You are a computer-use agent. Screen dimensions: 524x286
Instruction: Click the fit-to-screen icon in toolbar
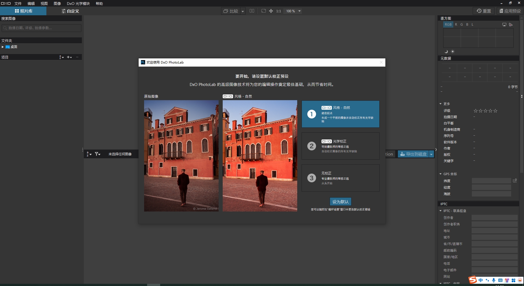coord(263,11)
